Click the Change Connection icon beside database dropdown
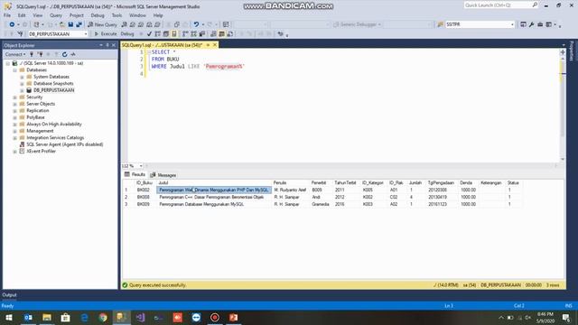 [20, 34]
